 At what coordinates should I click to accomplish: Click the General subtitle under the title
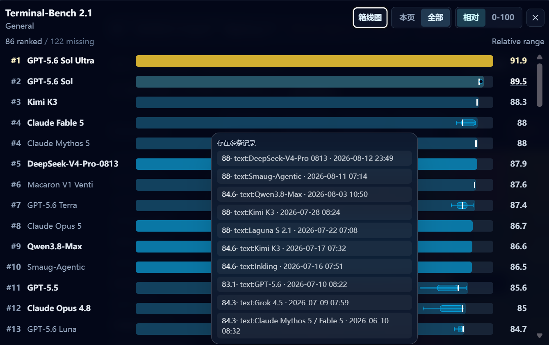20,26
